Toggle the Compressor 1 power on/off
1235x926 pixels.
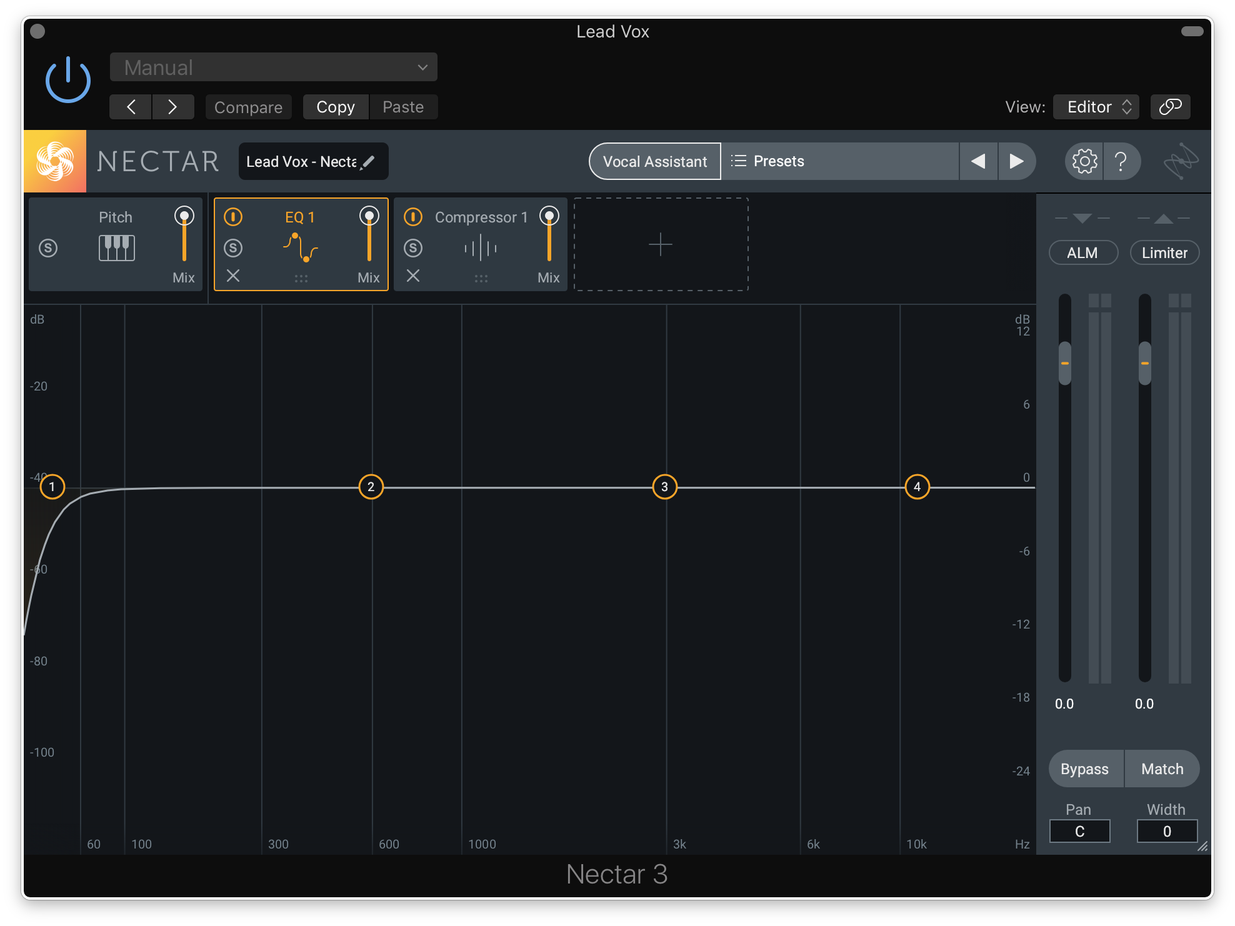click(x=412, y=216)
